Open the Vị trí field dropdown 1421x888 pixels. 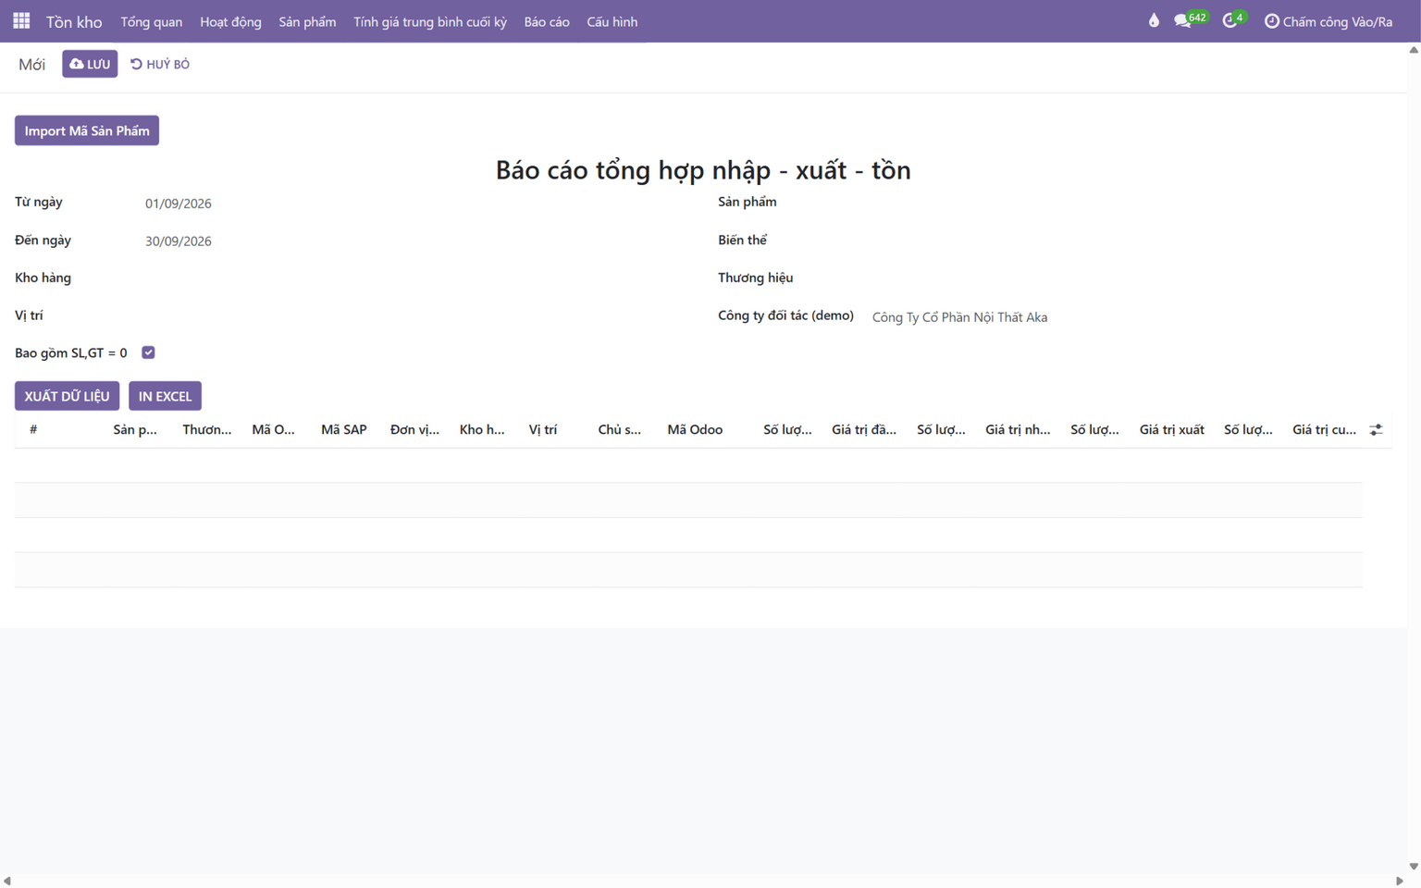click(x=416, y=316)
